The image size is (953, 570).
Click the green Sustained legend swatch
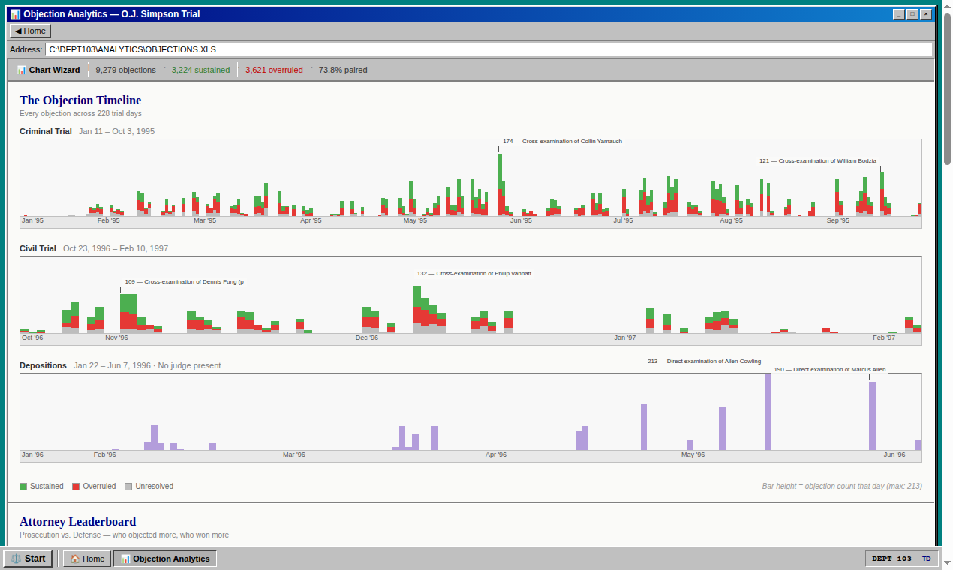click(x=23, y=487)
